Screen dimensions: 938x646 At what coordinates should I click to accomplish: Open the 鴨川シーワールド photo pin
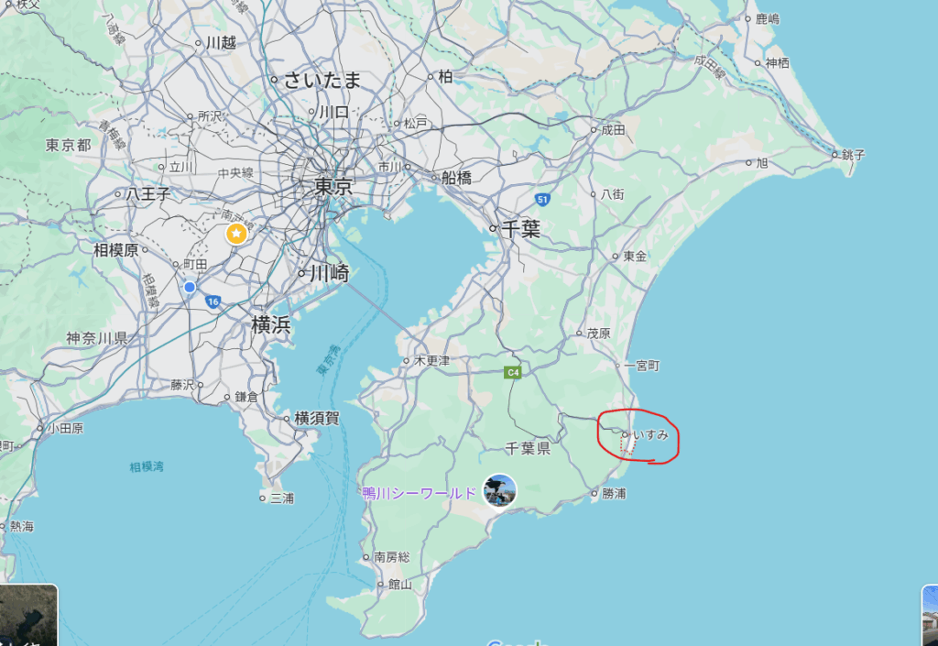(499, 490)
